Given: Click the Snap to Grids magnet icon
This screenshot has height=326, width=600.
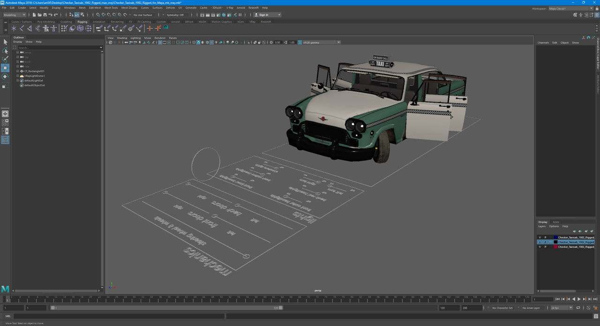Looking at the screenshot, I should 98,15.
